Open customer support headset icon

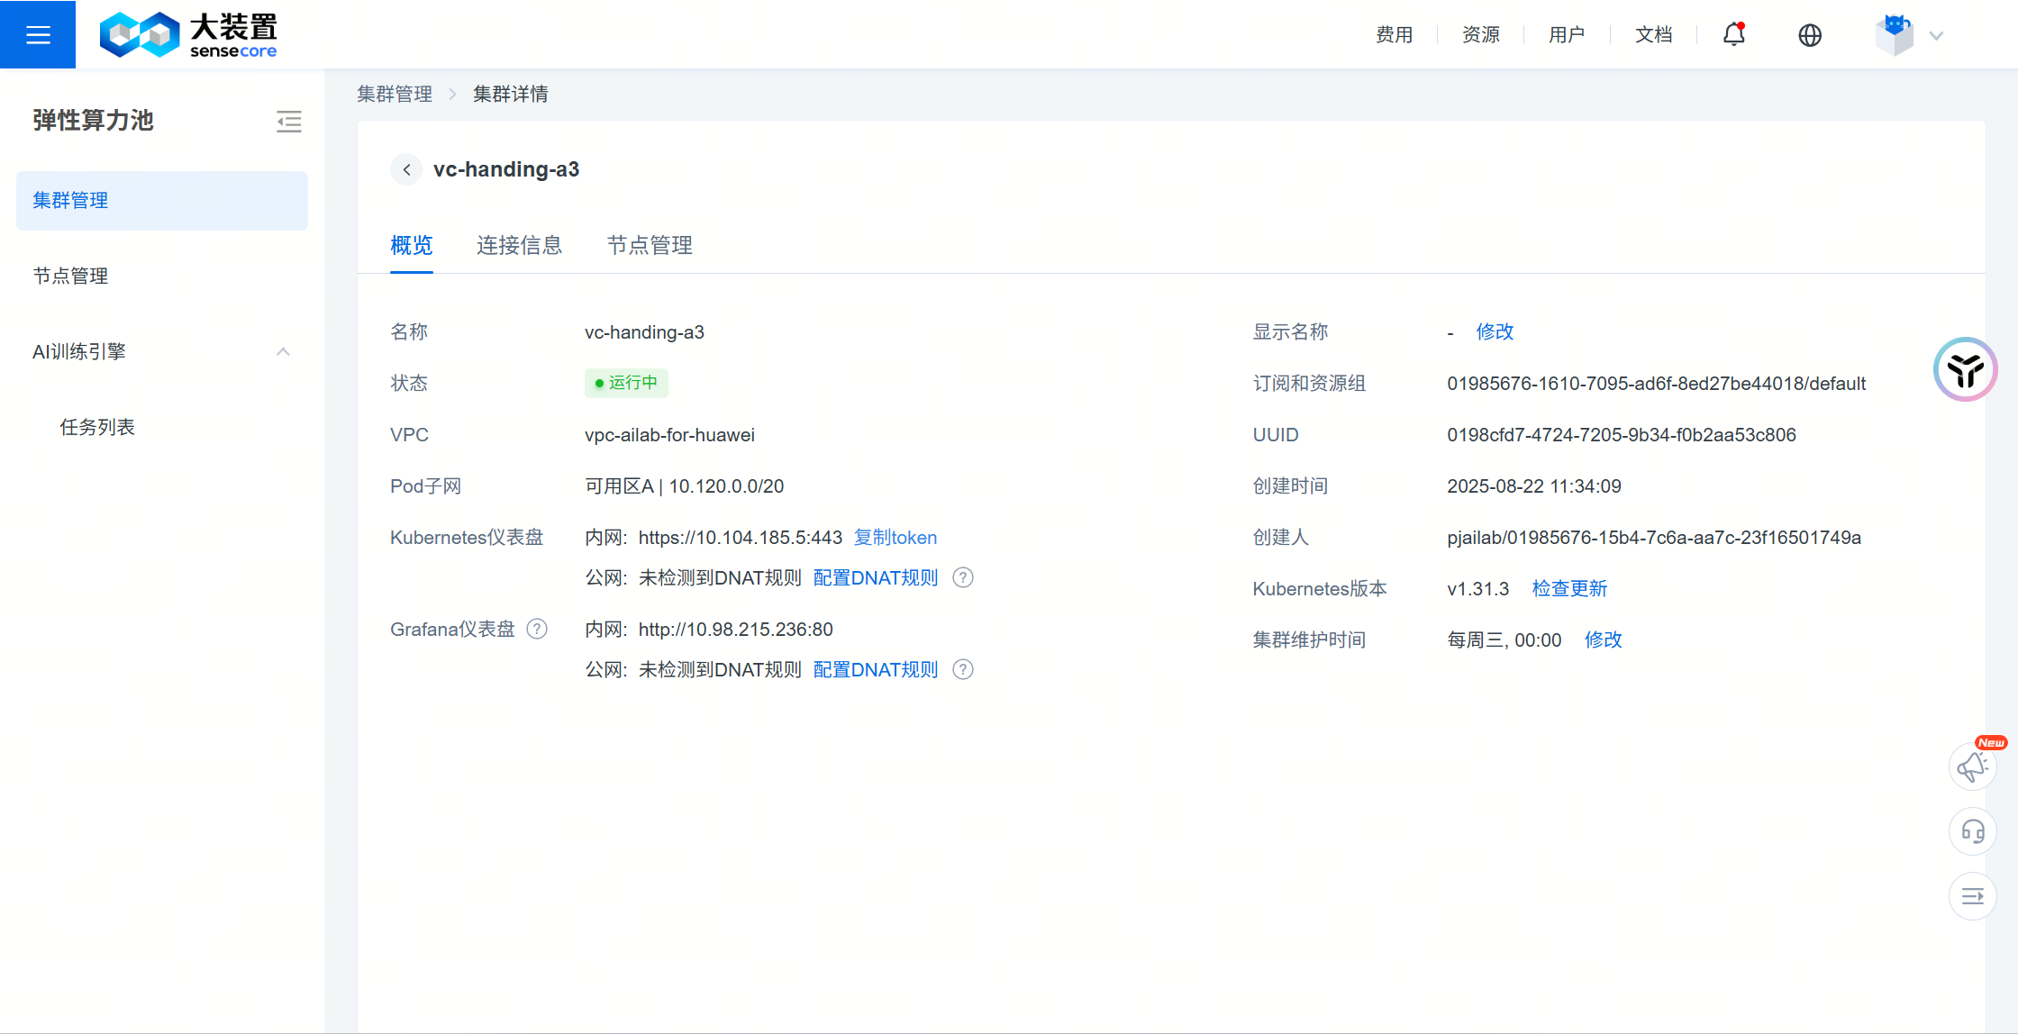pyautogui.click(x=1972, y=830)
